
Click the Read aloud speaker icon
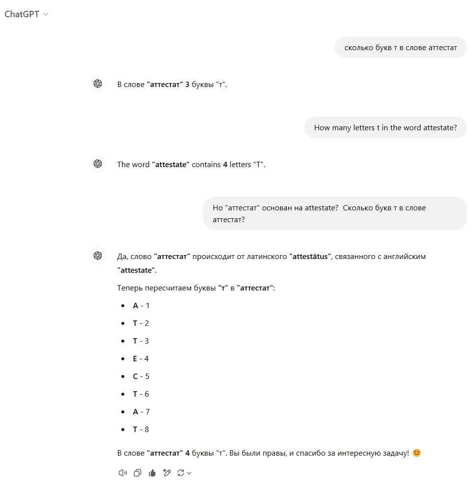pyautogui.click(x=123, y=473)
